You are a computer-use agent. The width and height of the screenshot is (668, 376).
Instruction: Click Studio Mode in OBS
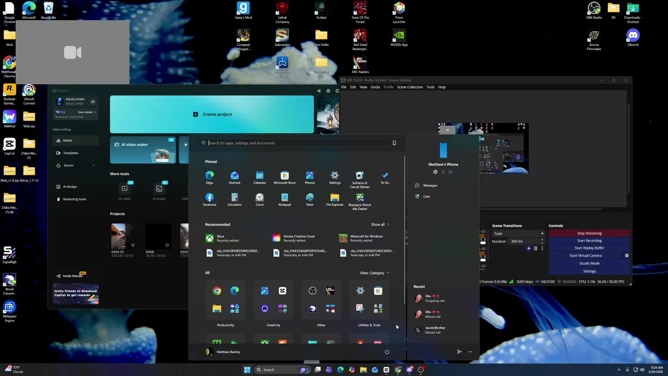pos(589,263)
